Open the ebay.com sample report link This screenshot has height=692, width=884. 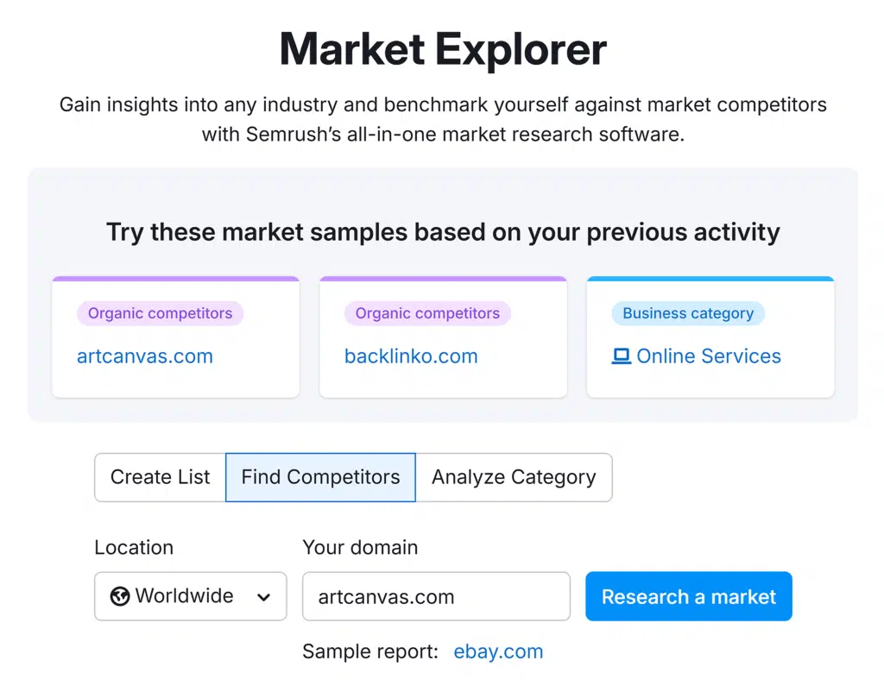[498, 651]
